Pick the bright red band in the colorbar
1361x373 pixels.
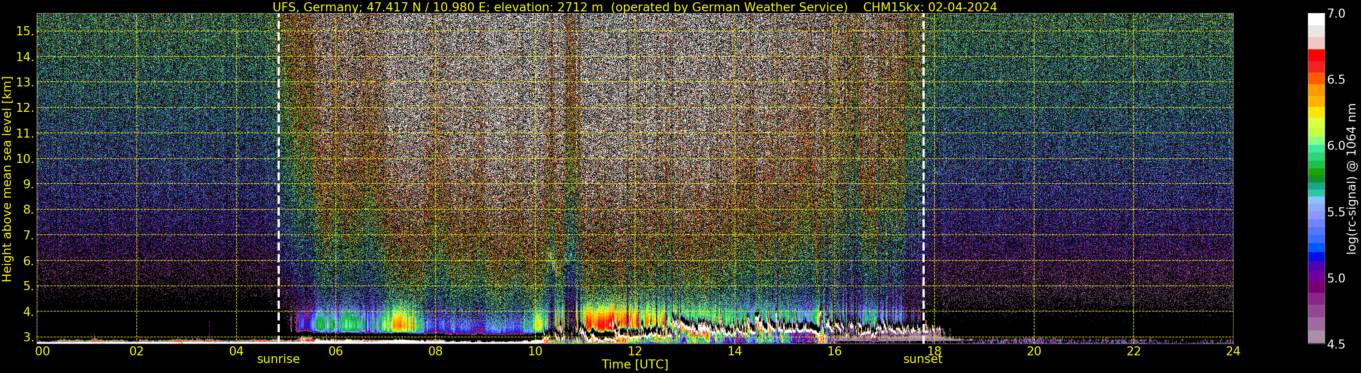click(1316, 55)
